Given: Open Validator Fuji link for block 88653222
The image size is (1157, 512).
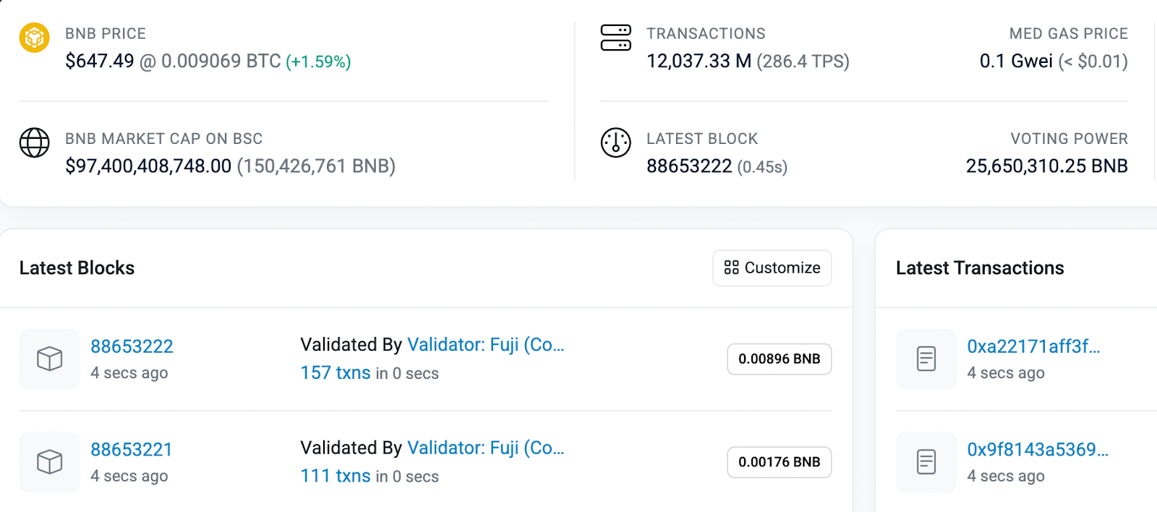Looking at the screenshot, I should pos(485,345).
